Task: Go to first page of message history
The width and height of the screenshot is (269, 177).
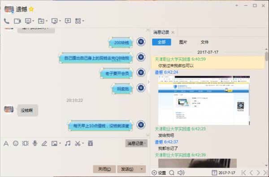Action: 243,173
